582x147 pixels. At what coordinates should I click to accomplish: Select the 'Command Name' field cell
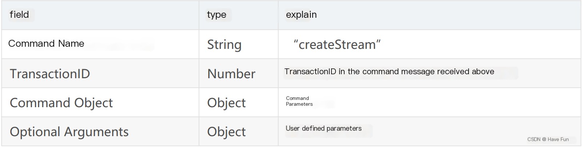[100, 44]
